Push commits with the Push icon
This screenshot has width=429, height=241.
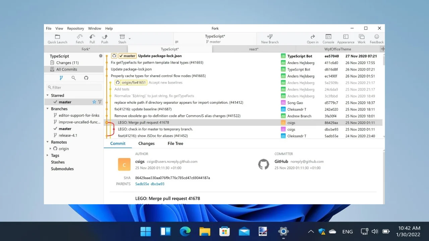click(105, 39)
